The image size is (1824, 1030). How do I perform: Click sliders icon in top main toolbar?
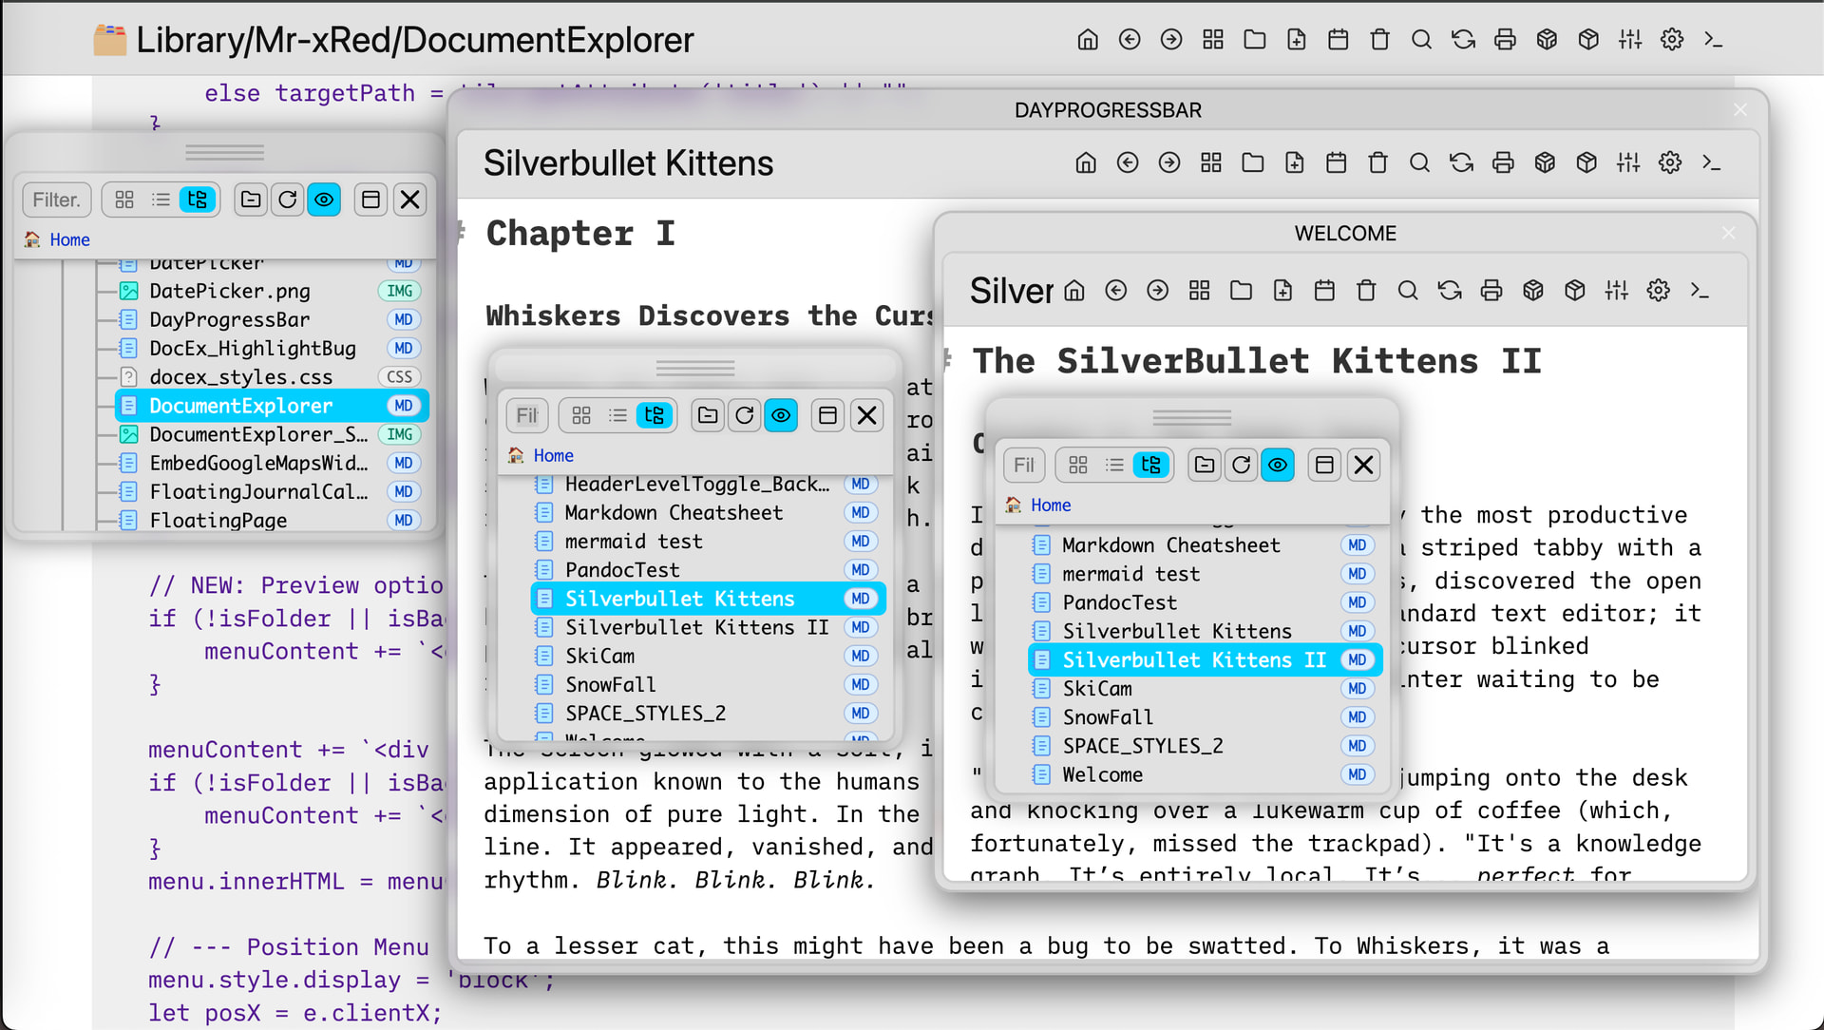click(1630, 40)
